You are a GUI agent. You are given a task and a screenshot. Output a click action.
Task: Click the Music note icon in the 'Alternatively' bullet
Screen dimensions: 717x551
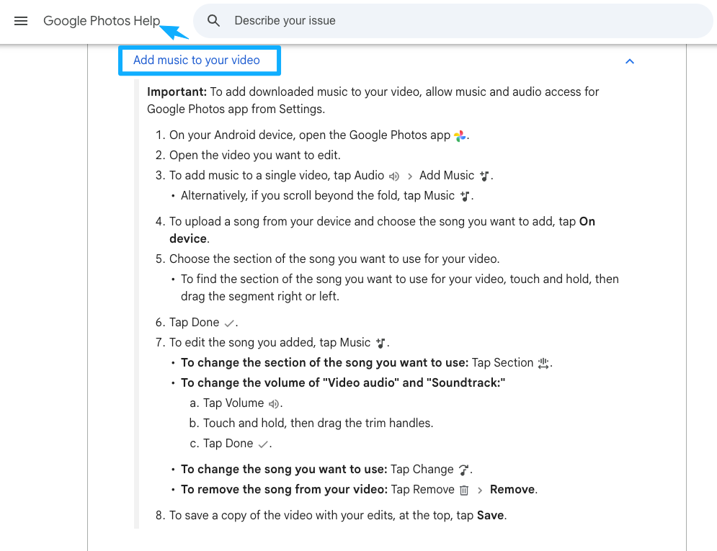465,197
